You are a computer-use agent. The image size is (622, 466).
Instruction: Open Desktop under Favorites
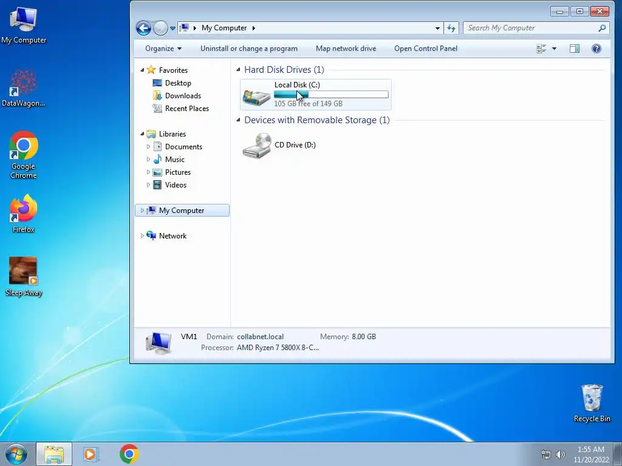tap(178, 83)
